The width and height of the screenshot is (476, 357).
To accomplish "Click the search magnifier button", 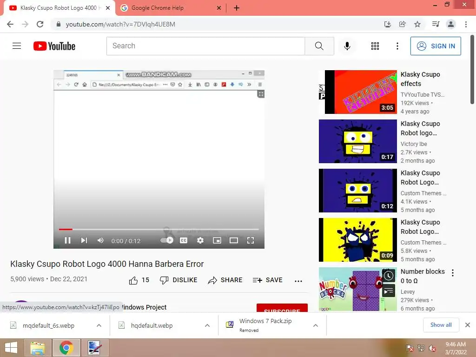I will tap(319, 46).
